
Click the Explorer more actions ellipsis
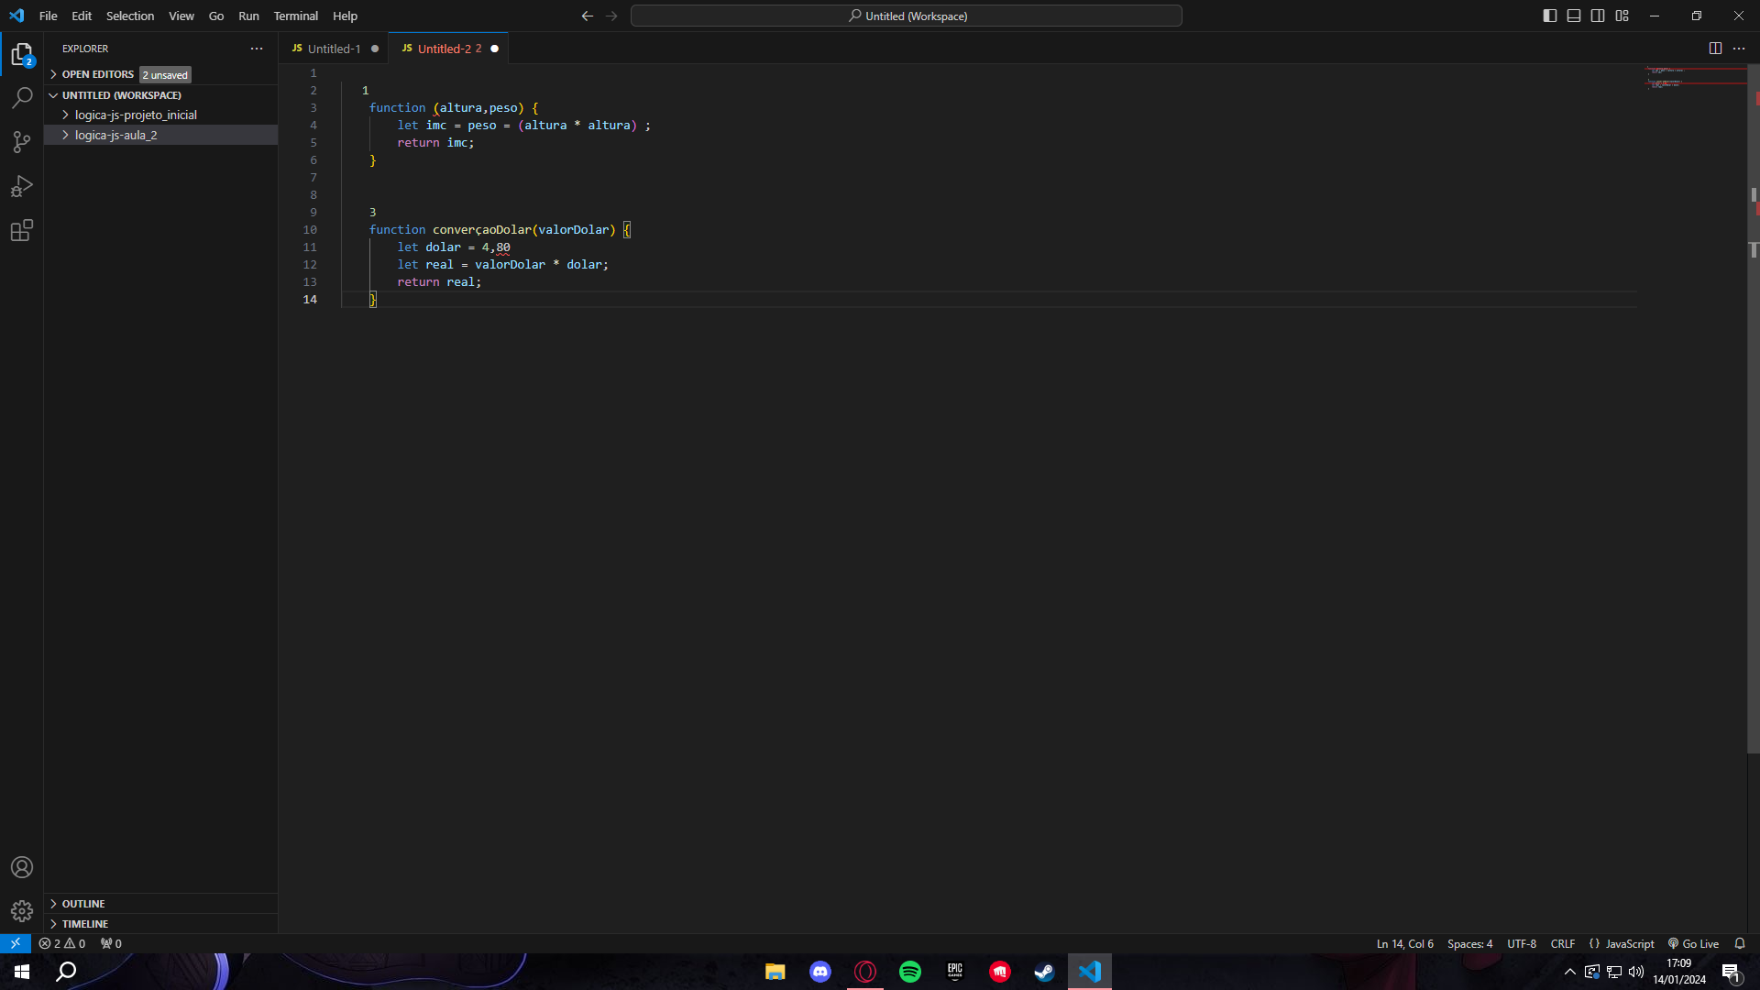coord(257,49)
